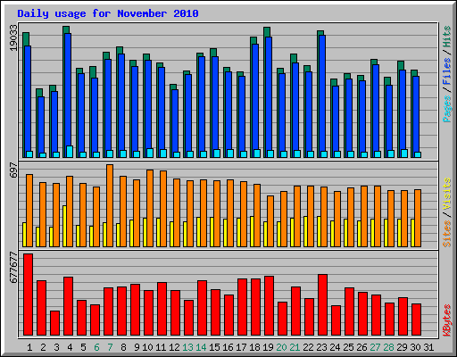Image resolution: width=457 pixels, height=357 pixels.
Task: Click the "677677" y-axis label of the bottom chart
Action: pos(13,268)
